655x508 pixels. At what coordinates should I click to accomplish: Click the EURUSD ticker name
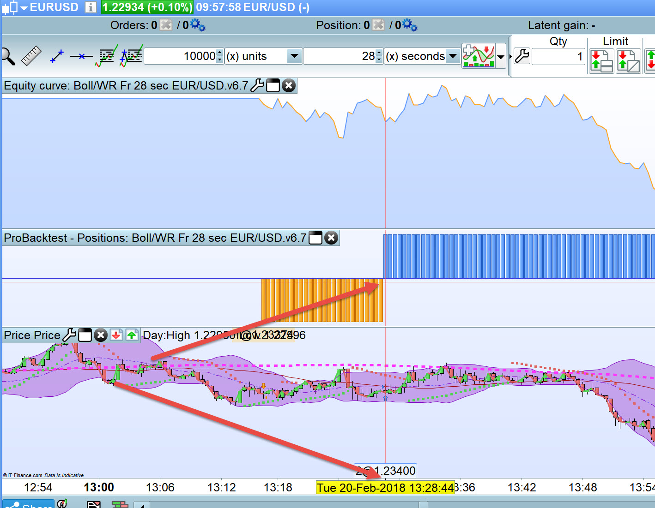point(55,7)
